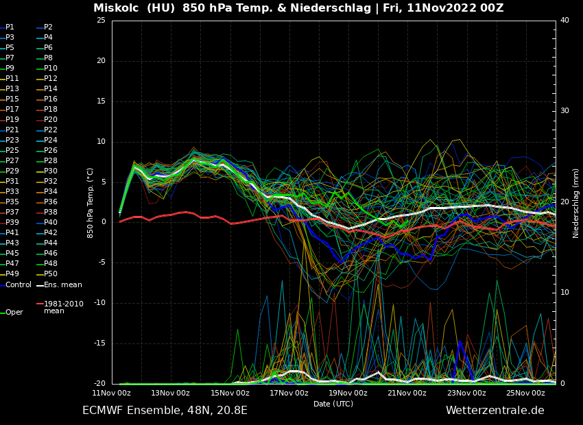
Task: Select the Oper legend entry
Action: (14, 312)
